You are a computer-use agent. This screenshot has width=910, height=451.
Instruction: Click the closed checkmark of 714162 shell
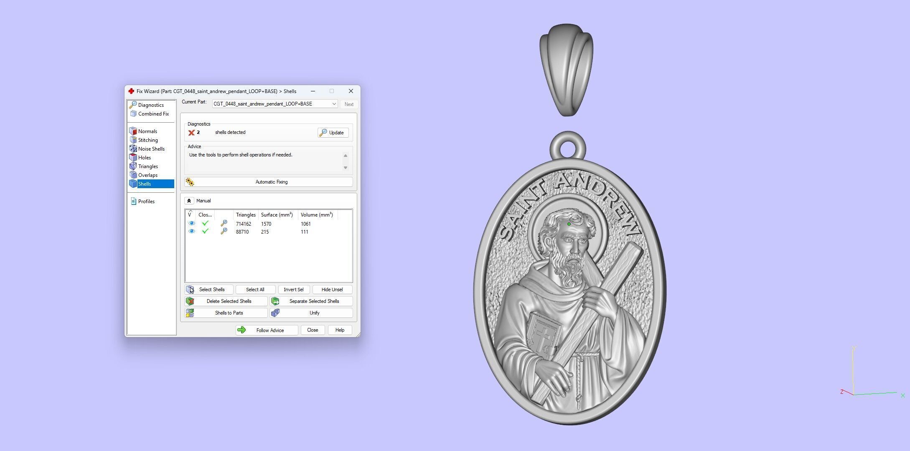pyautogui.click(x=205, y=223)
